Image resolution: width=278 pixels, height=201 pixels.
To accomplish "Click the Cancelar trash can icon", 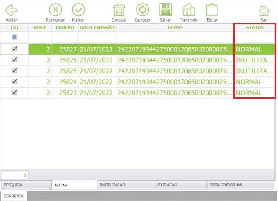I will coord(119,10).
